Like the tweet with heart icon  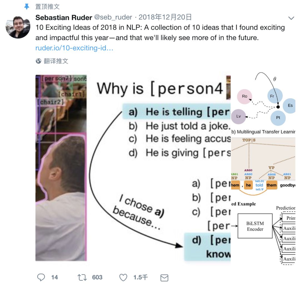(123, 278)
